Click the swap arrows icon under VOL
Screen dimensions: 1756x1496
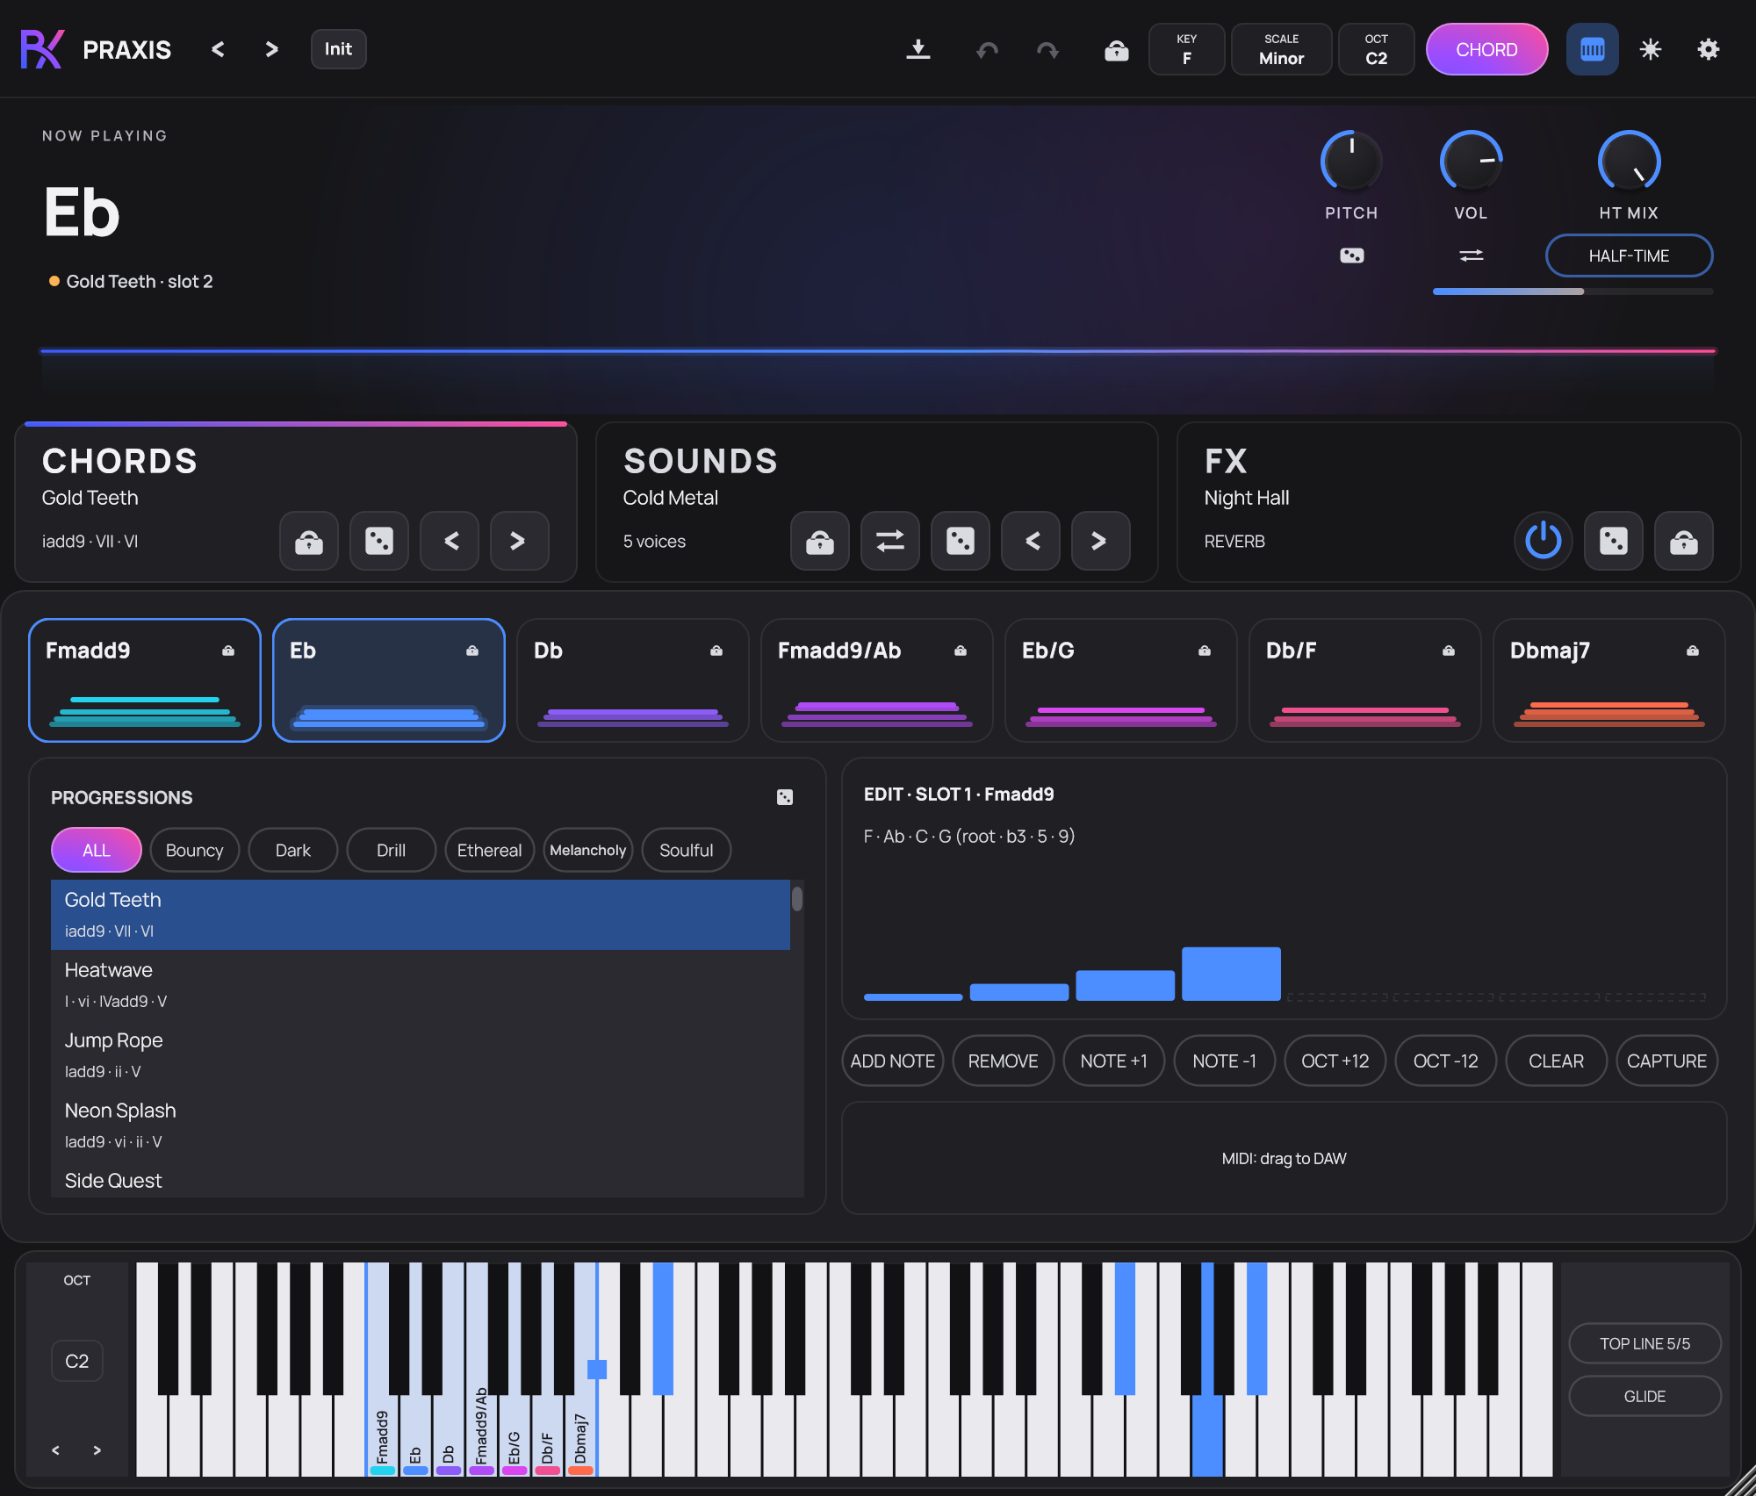click(1471, 255)
